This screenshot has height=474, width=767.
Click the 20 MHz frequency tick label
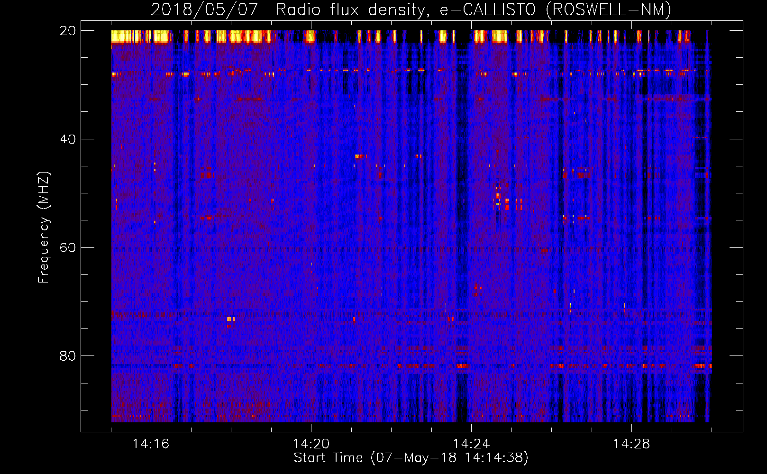tap(68, 31)
